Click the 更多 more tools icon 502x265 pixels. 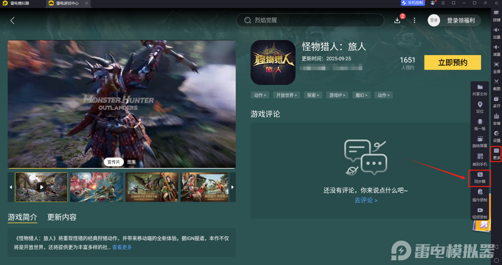point(496,154)
